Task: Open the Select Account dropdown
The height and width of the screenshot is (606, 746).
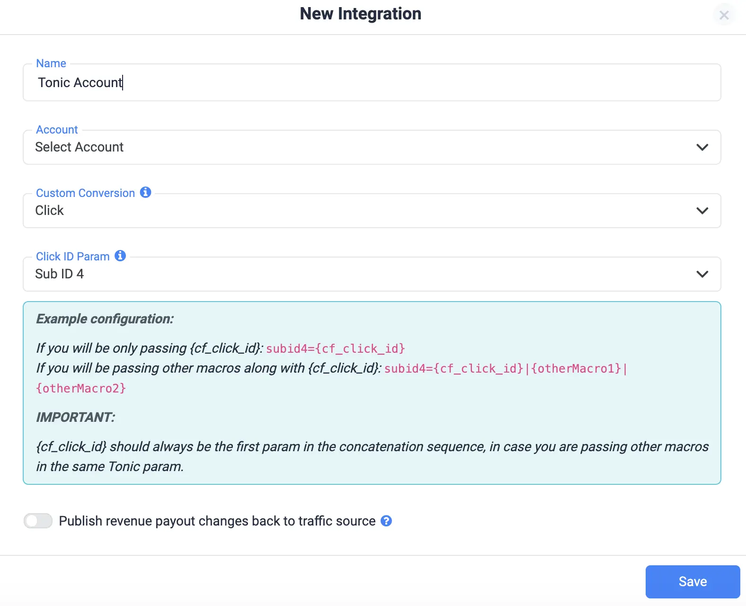Action: 372,147
